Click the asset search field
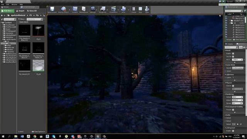Screen dimensions: 247x139 35,19
